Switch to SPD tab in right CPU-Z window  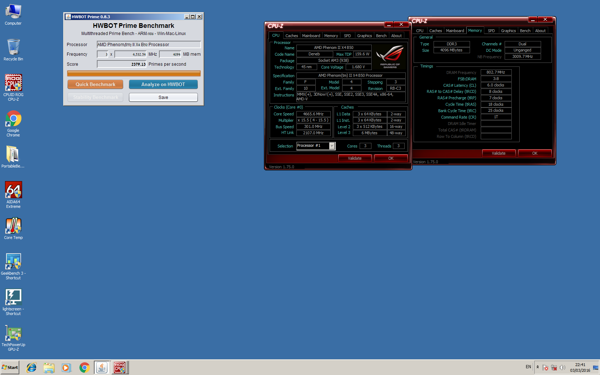coord(491,31)
